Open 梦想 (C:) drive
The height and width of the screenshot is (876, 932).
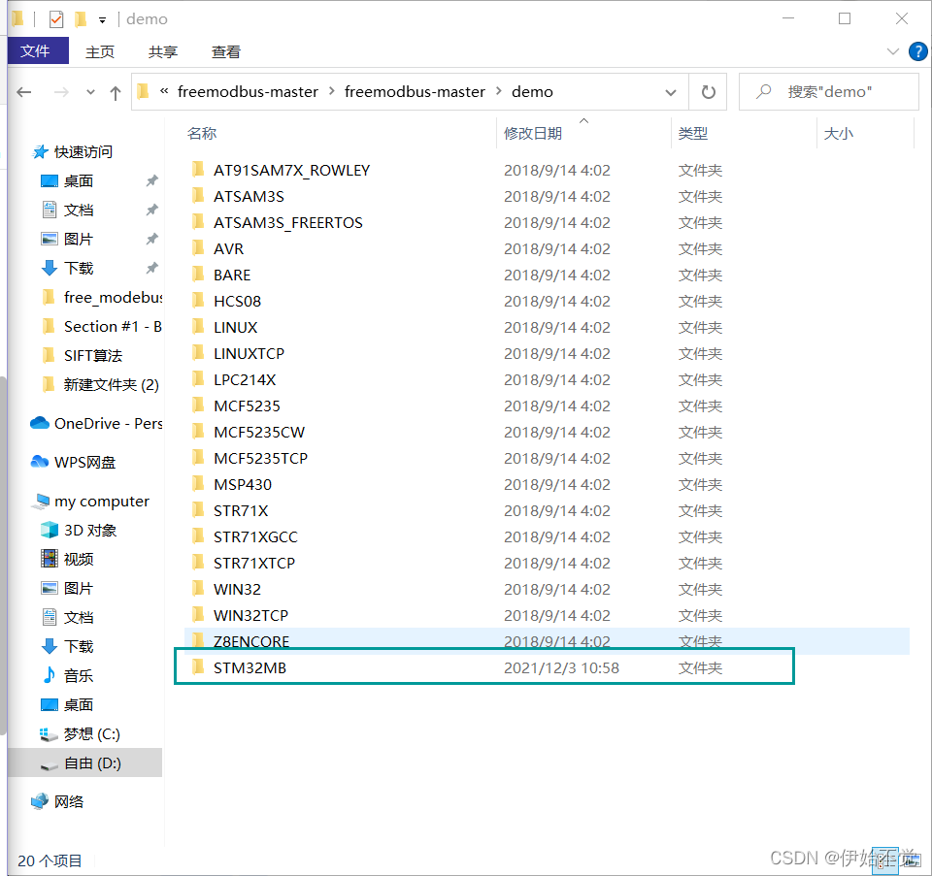coord(91,734)
